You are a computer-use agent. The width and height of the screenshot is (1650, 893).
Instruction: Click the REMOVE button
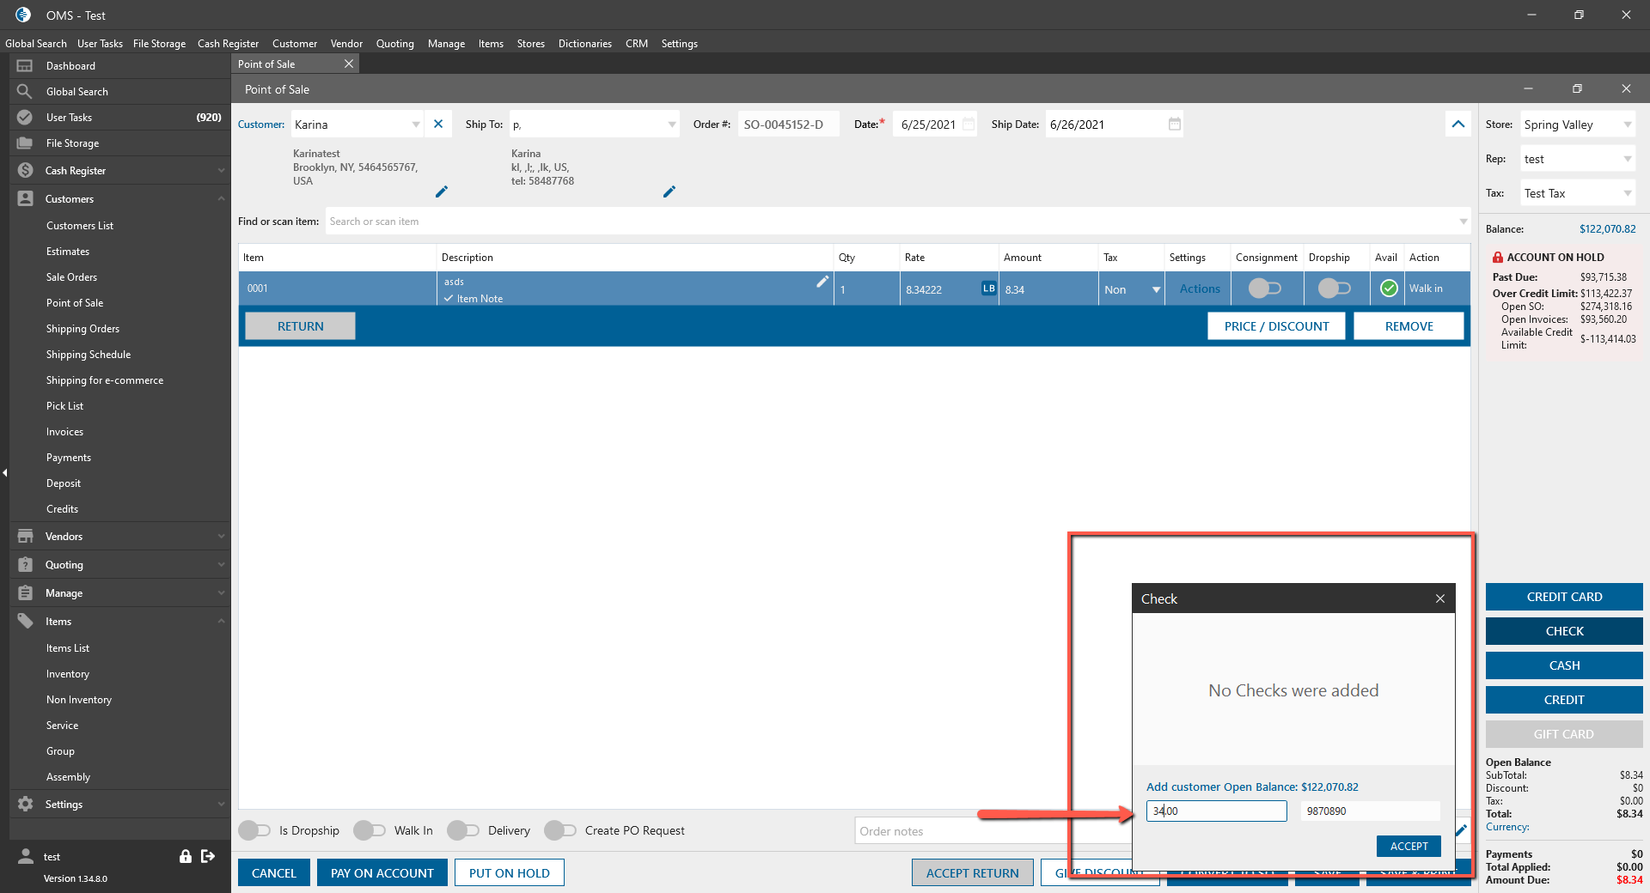(1409, 326)
